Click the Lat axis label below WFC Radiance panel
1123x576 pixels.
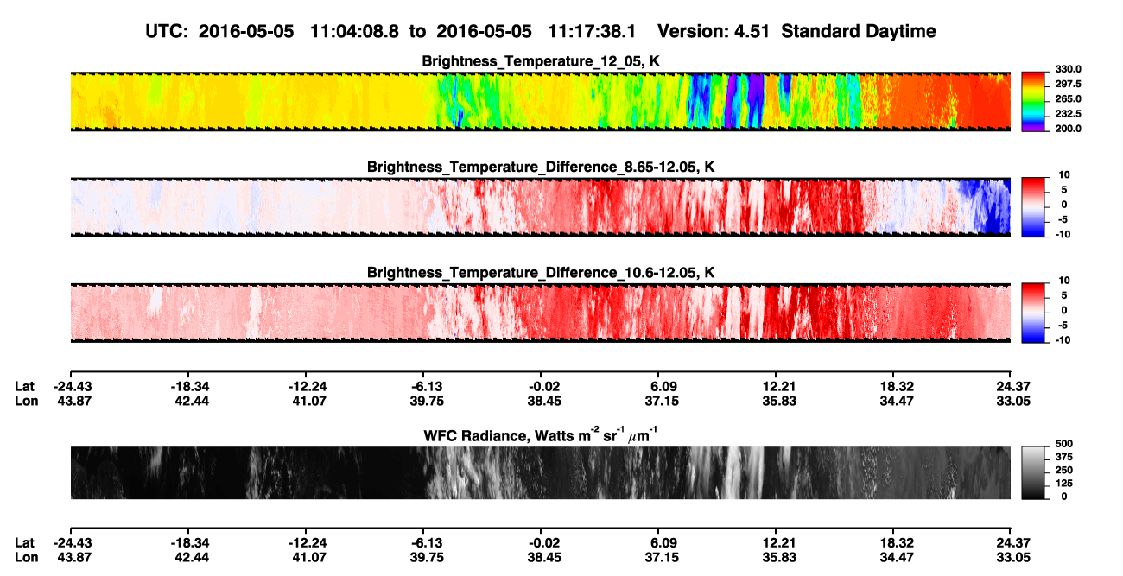[x=25, y=542]
